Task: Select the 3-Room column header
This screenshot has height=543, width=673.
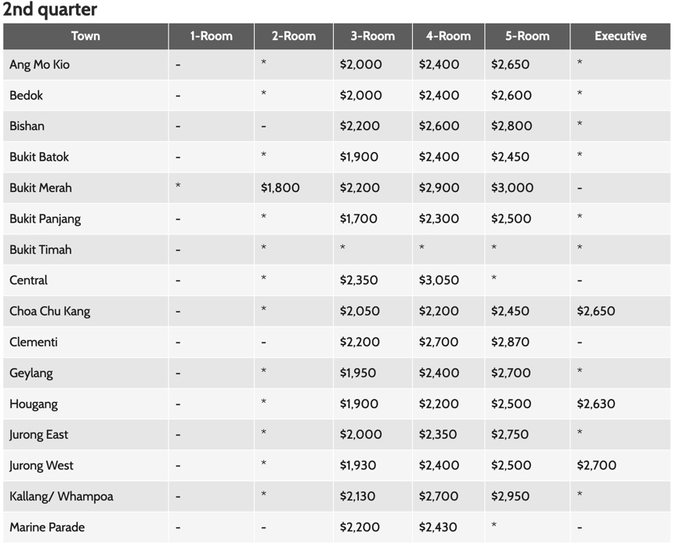Action: [x=373, y=36]
